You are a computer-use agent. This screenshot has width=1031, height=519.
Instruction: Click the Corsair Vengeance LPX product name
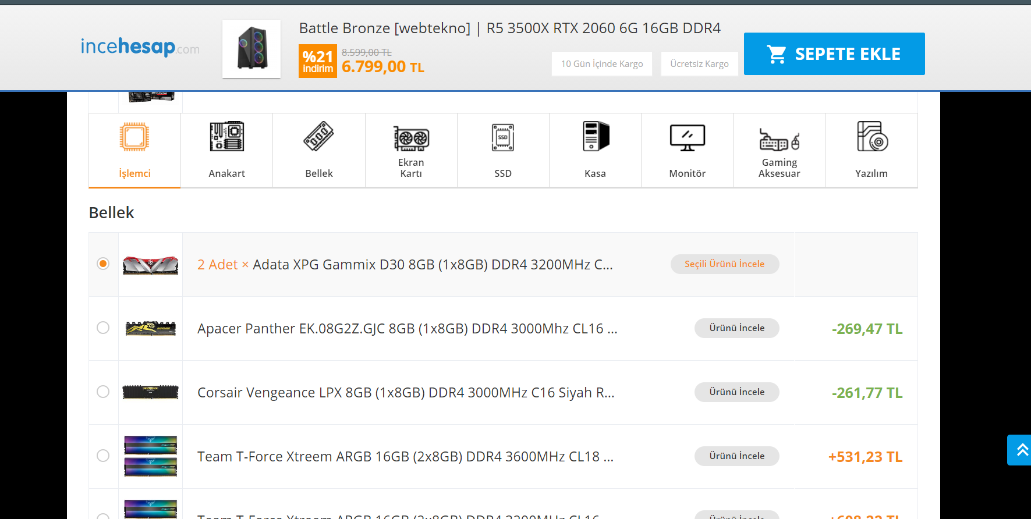pos(406,393)
